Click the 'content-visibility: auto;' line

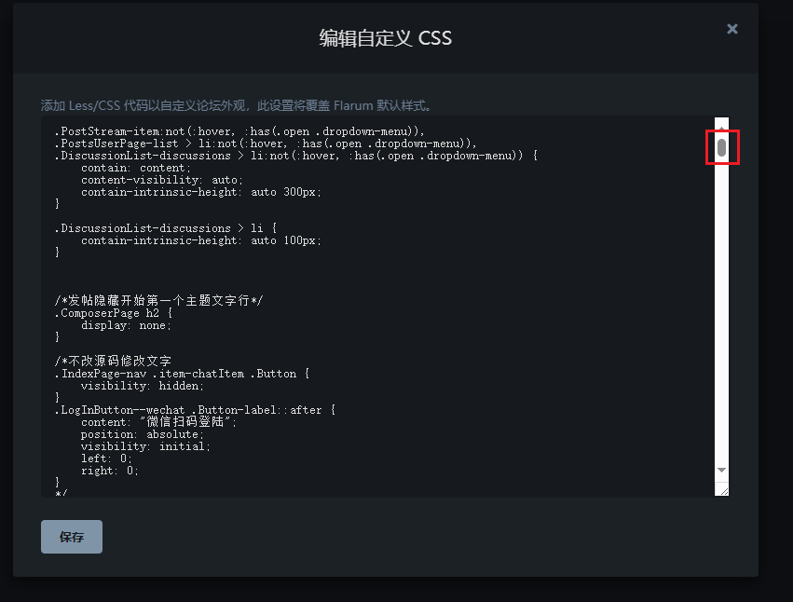point(148,180)
